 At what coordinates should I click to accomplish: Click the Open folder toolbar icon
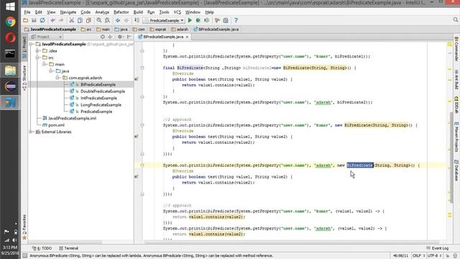[26, 20]
